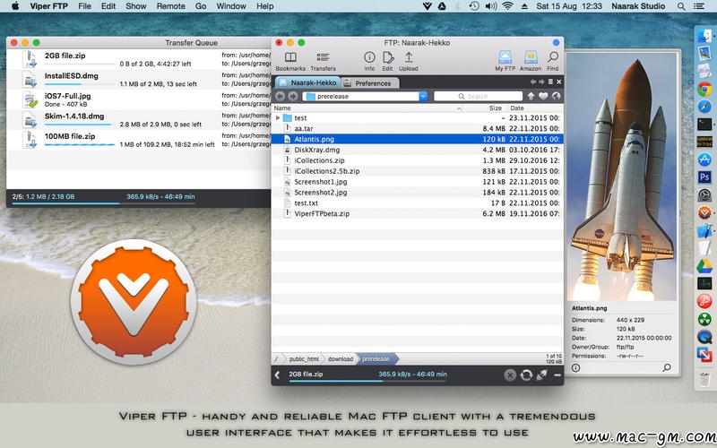Cancel the transfer using X circle icon
This screenshot has height=448, width=717.
tap(510, 375)
